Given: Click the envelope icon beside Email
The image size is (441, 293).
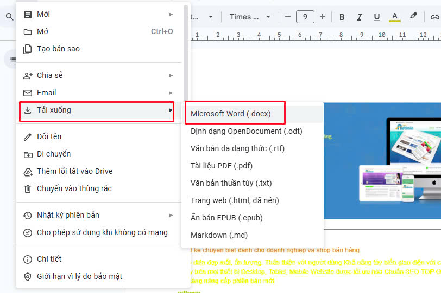Looking at the screenshot, I should (x=28, y=93).
